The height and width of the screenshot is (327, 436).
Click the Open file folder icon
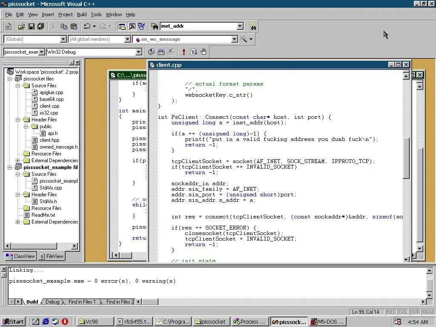[21, 26]
